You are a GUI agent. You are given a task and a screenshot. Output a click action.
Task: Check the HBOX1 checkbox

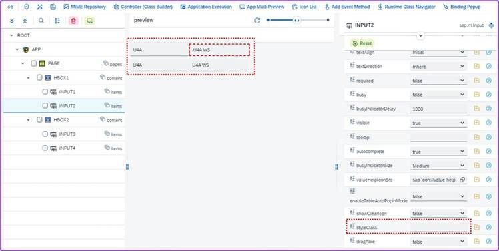pos(39,77)
